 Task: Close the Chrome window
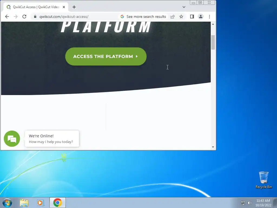[210, 2]
